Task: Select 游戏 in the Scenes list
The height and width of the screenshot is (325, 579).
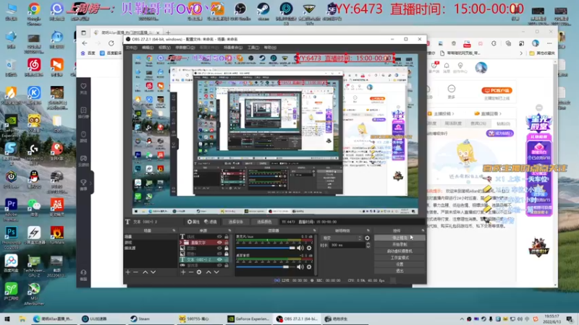Action: point(128,243)
